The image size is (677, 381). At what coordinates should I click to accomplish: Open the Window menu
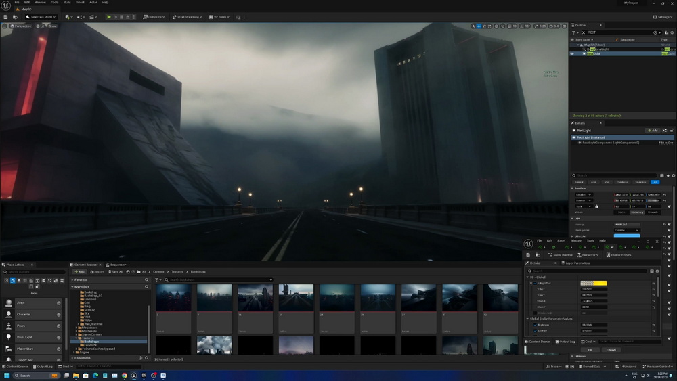pyautogui.click(x=40, y=2)
